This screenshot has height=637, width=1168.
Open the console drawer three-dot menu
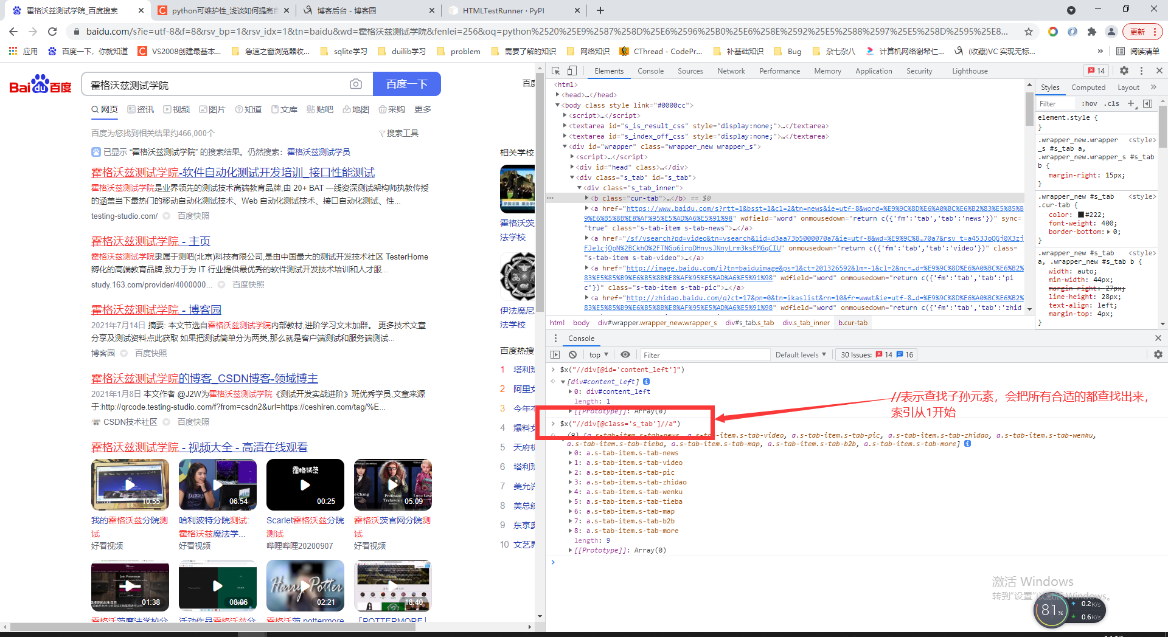point(555,338)
